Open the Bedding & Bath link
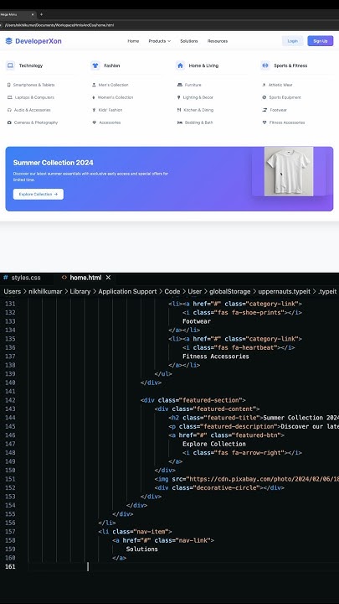The image size is (339, 604). (x=198, y=122)
